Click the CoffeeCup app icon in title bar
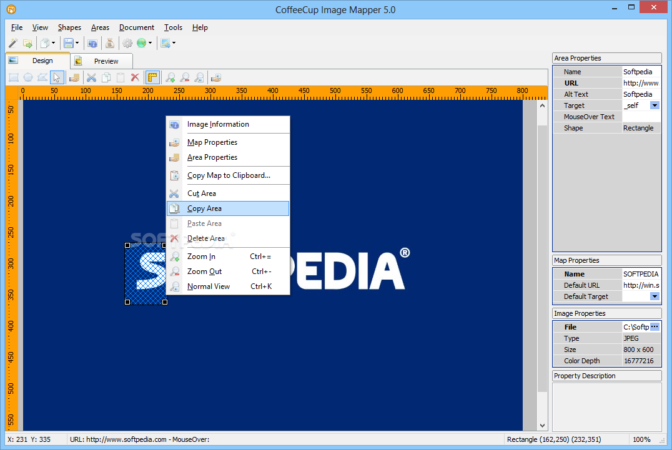Viewport: 672px width, 450px height. pos(11,9)
